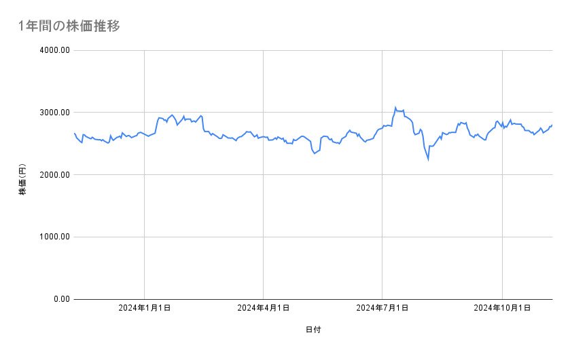
Task: Click the chart title 1年間の株価推移
Action: 69,26
